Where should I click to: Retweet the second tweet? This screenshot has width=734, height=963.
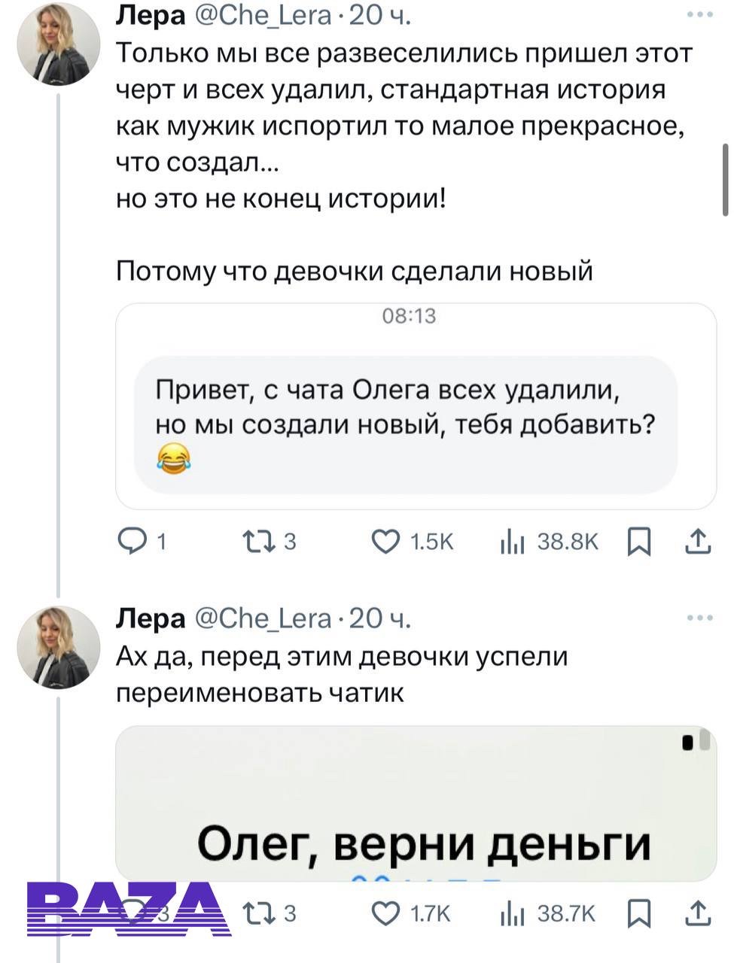(x=257, y=913)
